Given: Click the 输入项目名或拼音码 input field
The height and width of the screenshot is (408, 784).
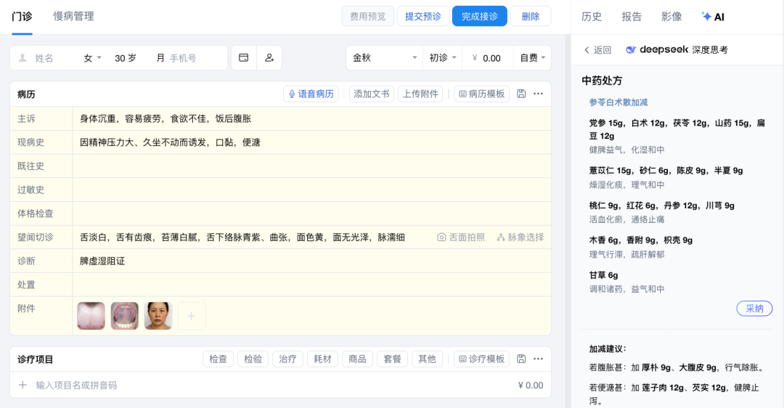Looking at the screenshot, I should tap(218, 385).
